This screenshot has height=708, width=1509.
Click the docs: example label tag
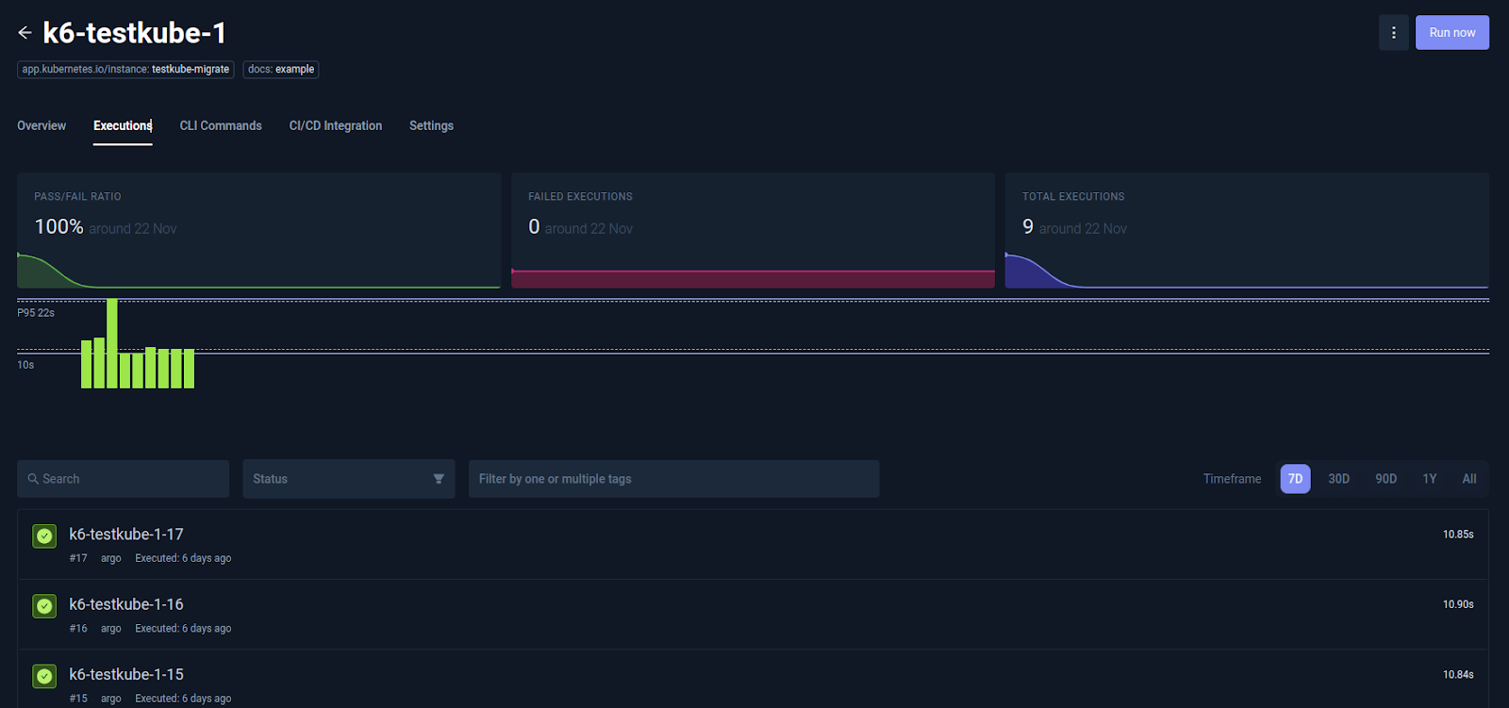pyautogui.click(x=281, y=70)
